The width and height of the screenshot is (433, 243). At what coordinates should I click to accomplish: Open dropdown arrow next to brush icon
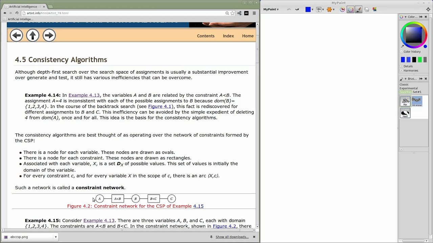(x=323, y=9)
